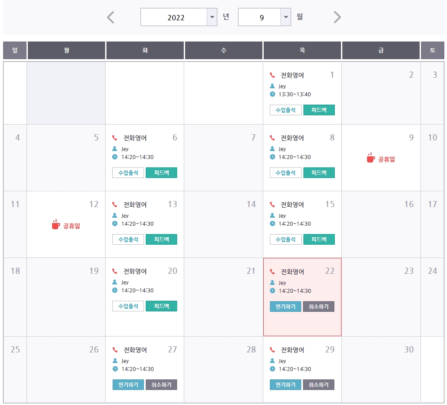
Task: Postpone September 22 lesson with 연기하기
Action: click(285, 307)
